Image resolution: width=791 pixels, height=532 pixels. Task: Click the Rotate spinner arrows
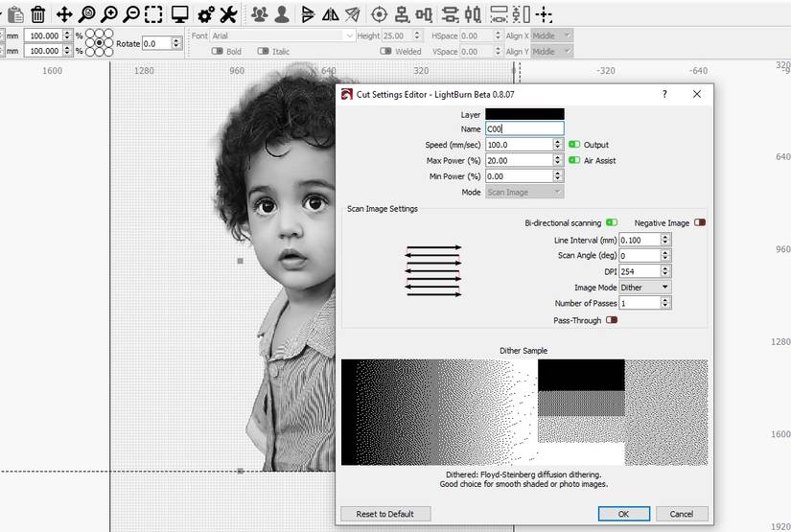coord(176,43)
